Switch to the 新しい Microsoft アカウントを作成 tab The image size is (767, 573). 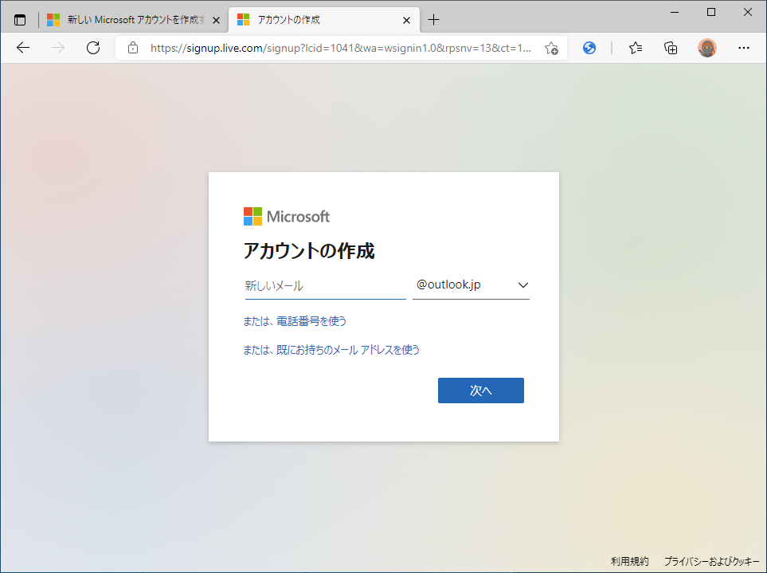134,20
